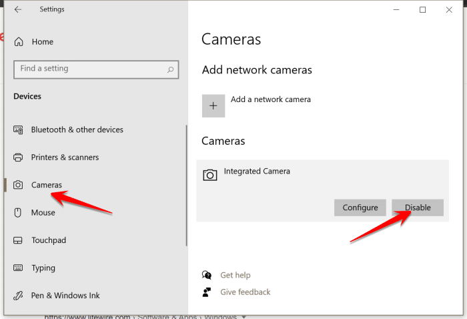Click the sidebar vertical scrollbar
The width and height of the screenshot is (467, 319).
186,186
